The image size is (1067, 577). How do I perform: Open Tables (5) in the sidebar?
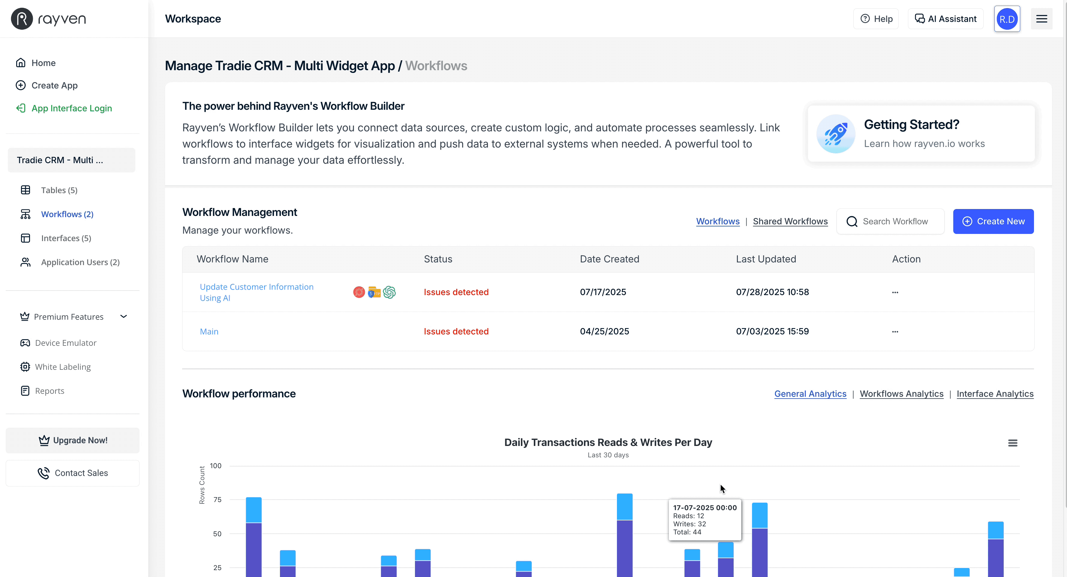pos(59,190)
